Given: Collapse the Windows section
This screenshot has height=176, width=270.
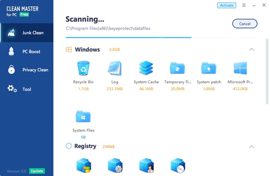Looking at the screenshot, I should pyautogui.click(x=251, y=49).
